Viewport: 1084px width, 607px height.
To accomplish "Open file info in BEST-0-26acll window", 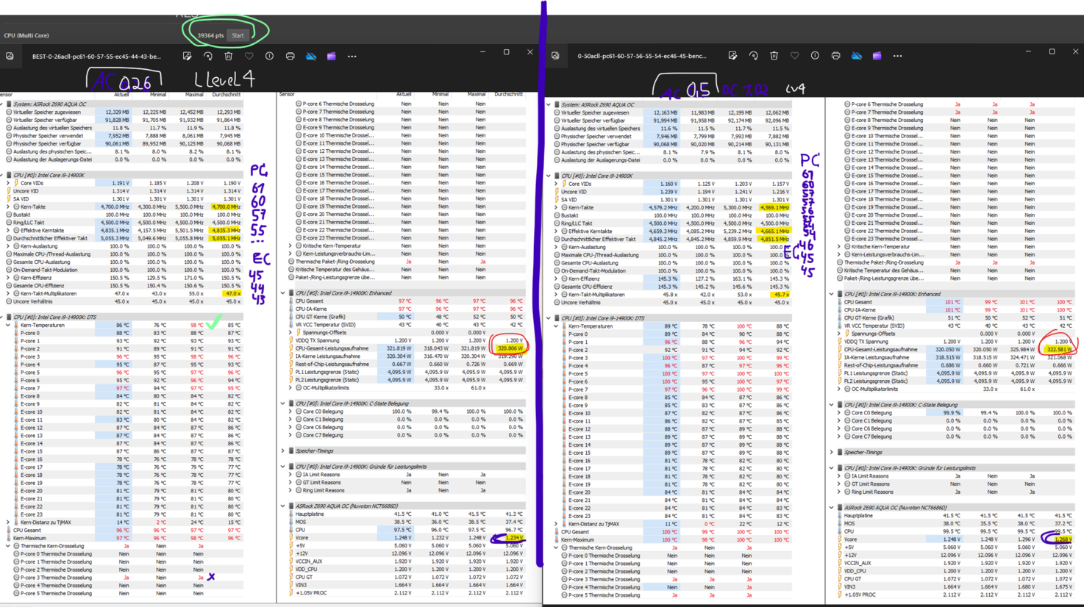I will click(x=269, y=56).
